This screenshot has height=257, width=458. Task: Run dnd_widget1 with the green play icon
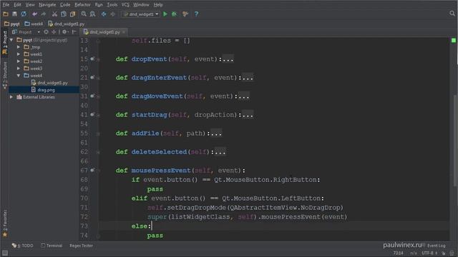[165, 14]
